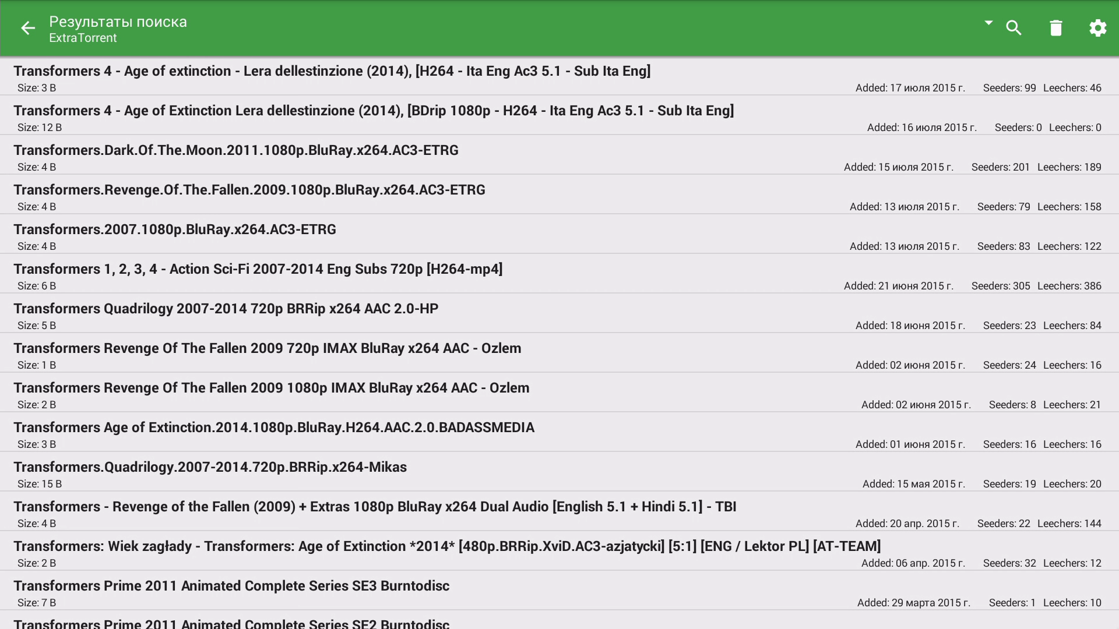Click Added: 17 июля 2015 г. date
This screenshot has height=629, width=1119.
click(x=910, y=88)
